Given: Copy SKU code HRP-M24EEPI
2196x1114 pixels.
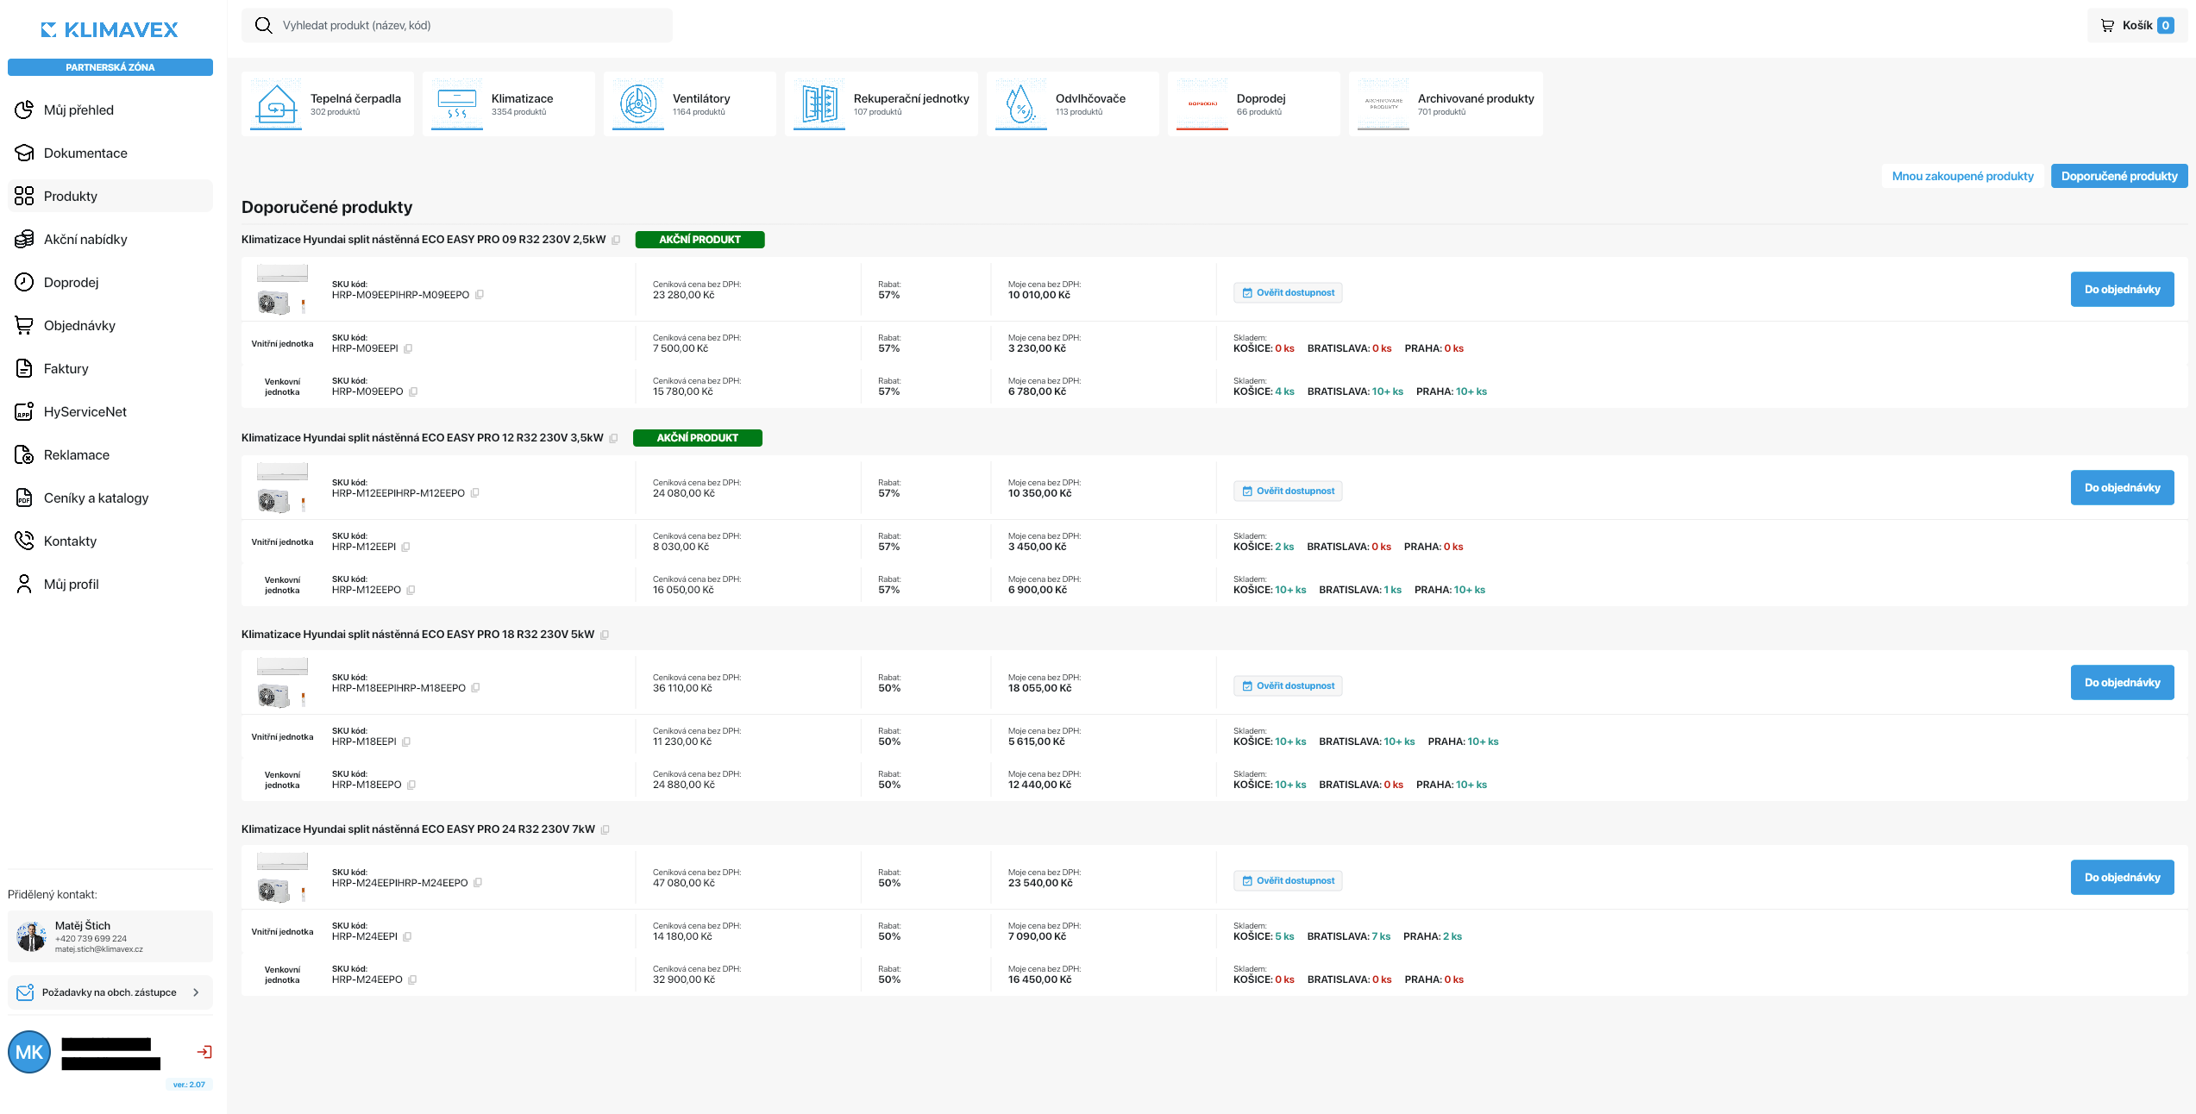Looking at the screenshot, I should click(x=407, y=937).
